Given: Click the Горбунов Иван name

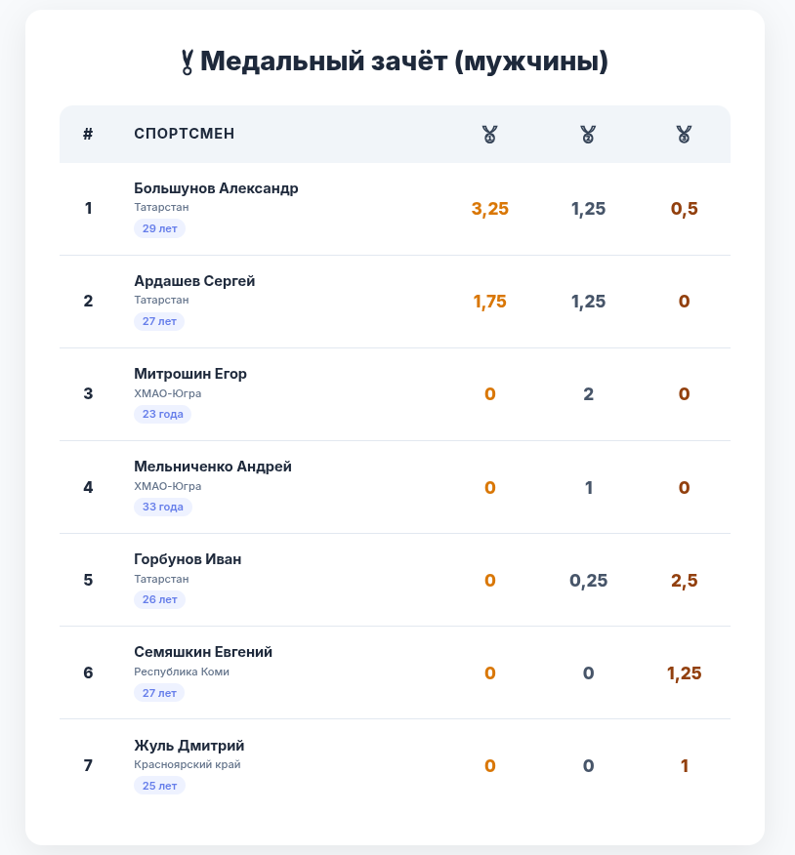Looking at the screenshot, I should click(188, 559).
